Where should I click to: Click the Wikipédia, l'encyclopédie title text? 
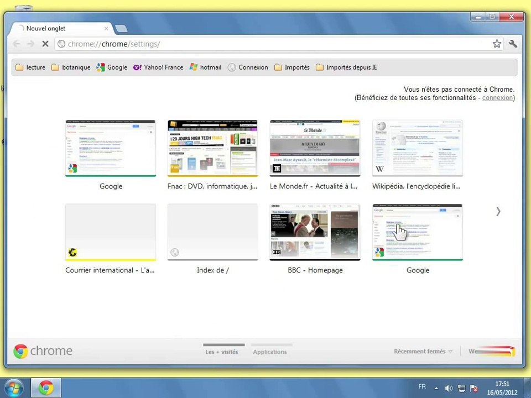pyautogui.click(x=417, y=186)
